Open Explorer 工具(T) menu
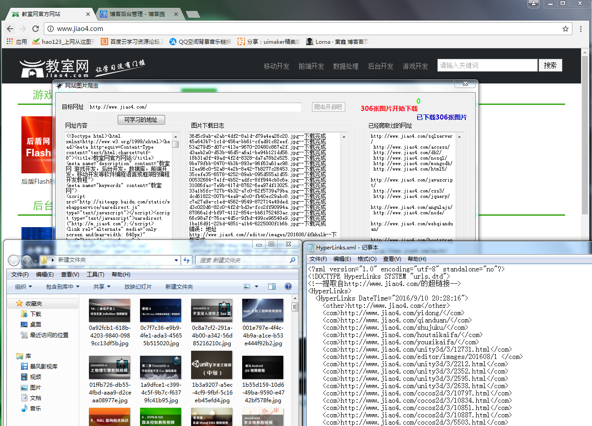Screen dimensions: 592x426 tap(95, 275)
